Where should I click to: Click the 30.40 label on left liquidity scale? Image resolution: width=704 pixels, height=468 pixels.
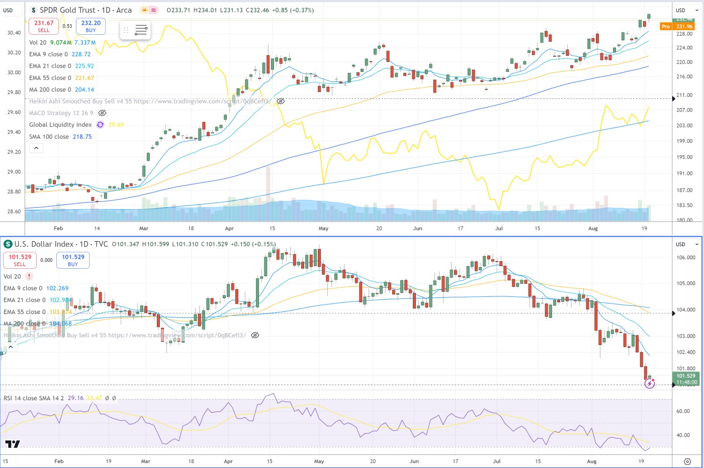pos(14,33)
